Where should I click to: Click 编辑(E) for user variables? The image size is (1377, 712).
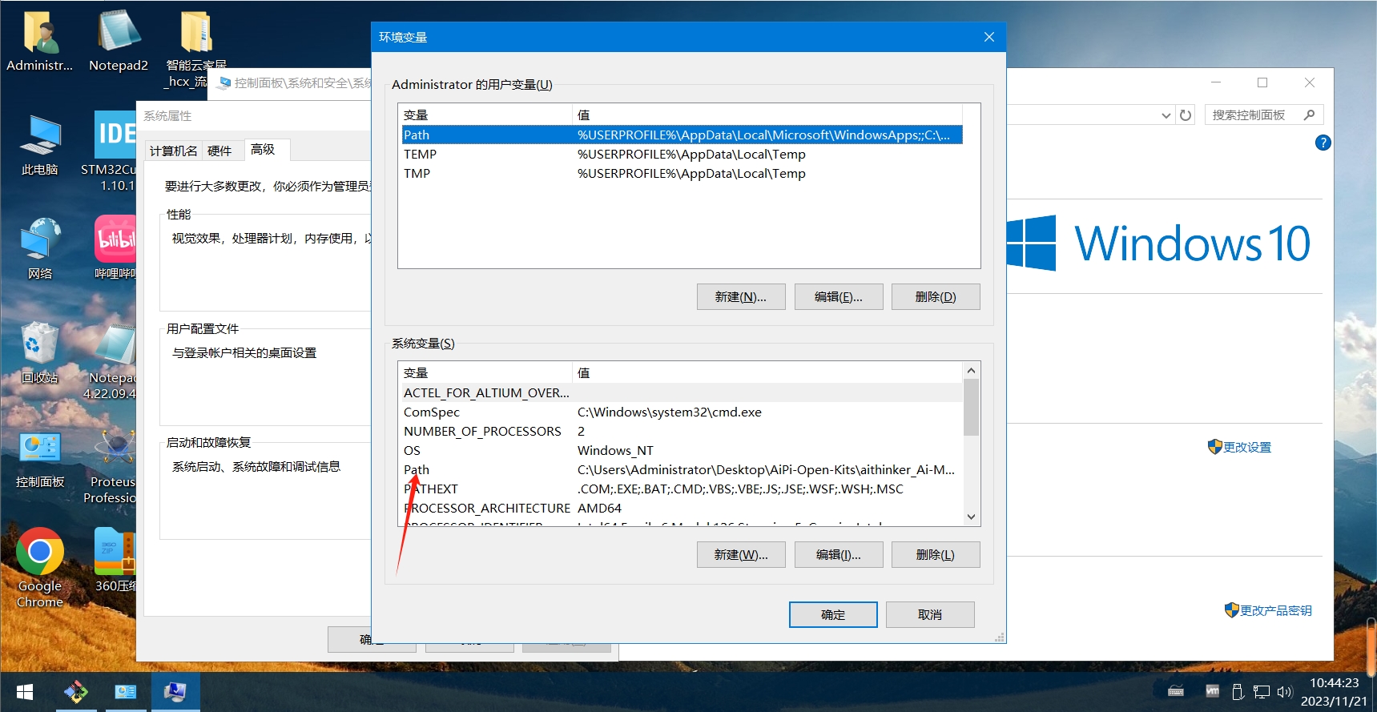pos(839,296)
